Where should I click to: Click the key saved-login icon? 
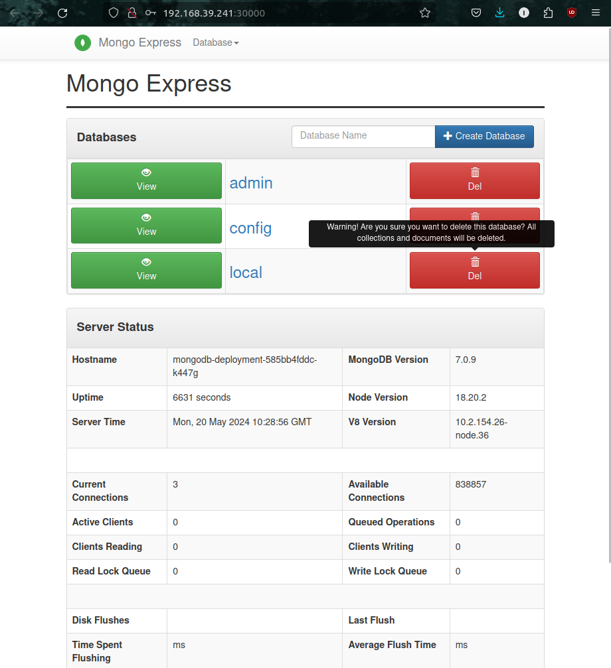pyautogui.click(x=151, y=13)
